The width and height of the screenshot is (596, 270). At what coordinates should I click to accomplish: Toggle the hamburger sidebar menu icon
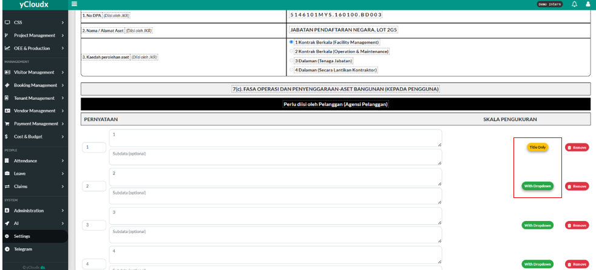click(74, 4)
